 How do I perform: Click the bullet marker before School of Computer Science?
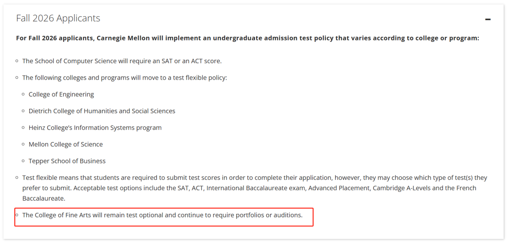click(x=17, y=61)
